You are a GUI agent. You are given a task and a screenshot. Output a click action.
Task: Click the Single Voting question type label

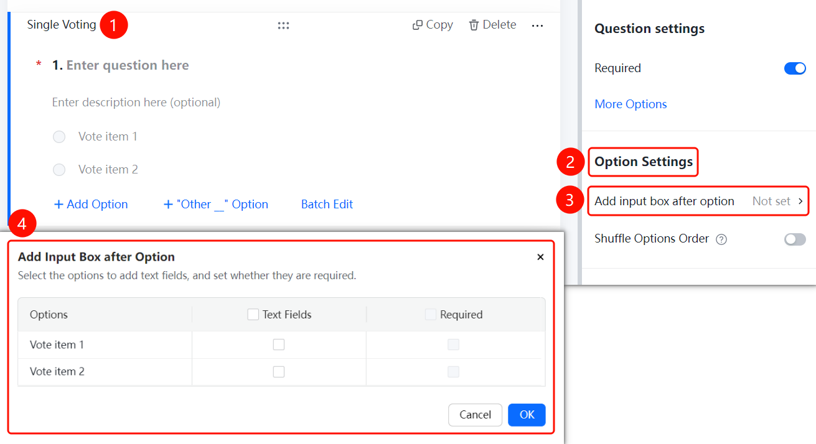62,25
